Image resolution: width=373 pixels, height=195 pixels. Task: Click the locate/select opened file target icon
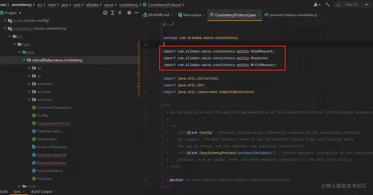105,13
